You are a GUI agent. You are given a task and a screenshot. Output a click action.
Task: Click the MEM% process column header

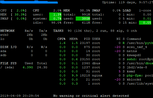coord(74,39)
